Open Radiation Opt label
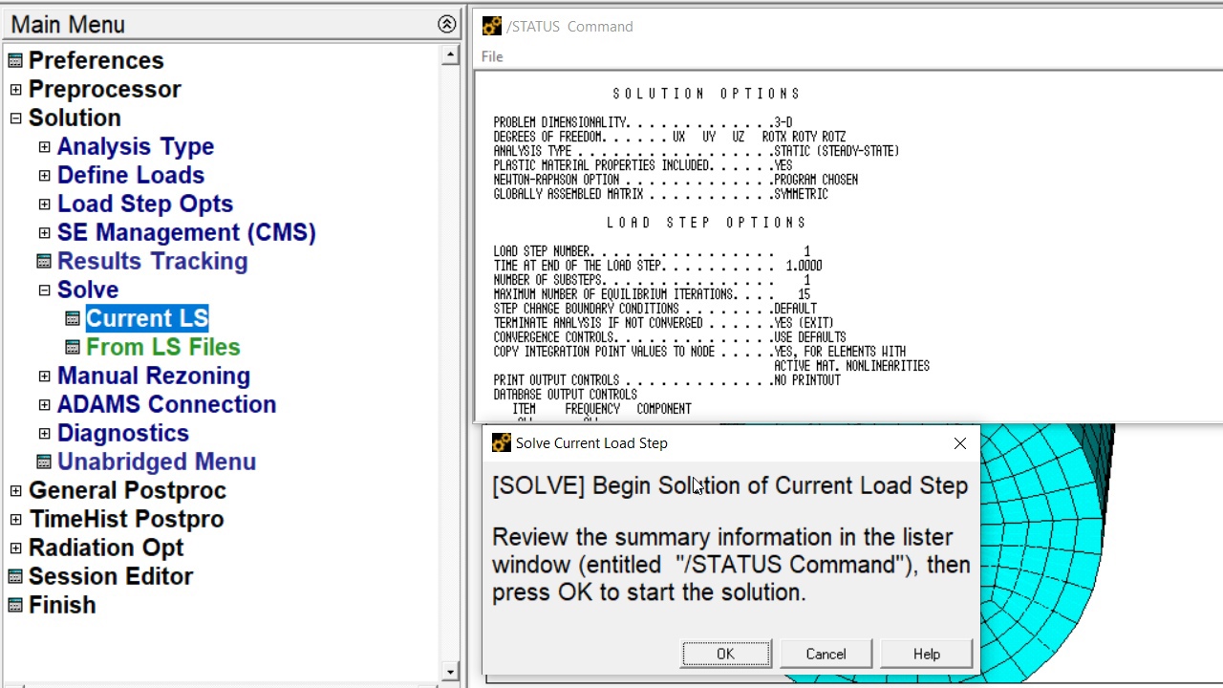Image resolution: width=1223 pixels, height=688 pixels. click(x=105, y=548)
